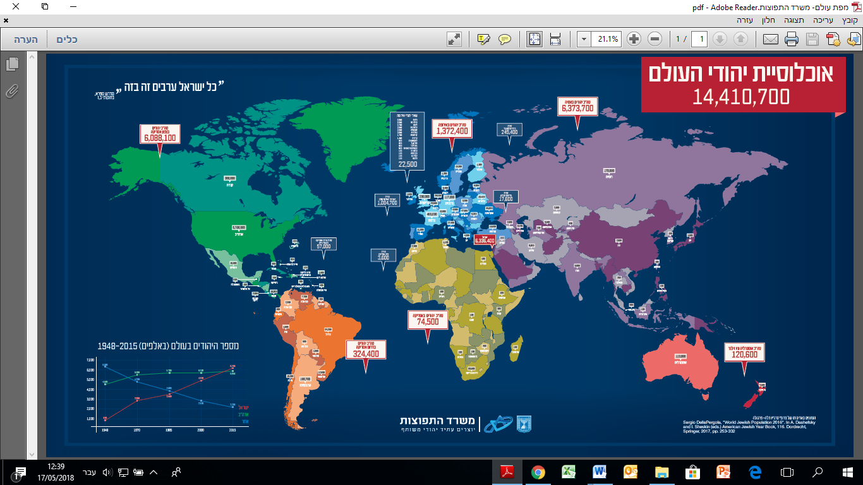The height and width of the screenshot is (485, 863).
Task: Open Google Chrome from the taskbar
Action: coord(538,472)
